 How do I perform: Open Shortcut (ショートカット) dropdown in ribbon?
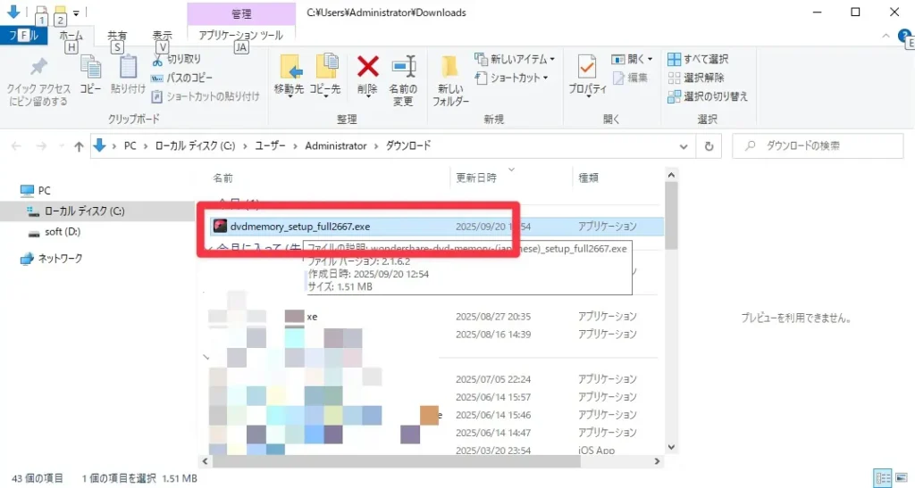point(512,78)
